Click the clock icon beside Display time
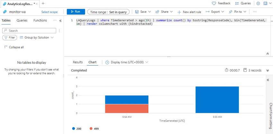 point(107,62)
